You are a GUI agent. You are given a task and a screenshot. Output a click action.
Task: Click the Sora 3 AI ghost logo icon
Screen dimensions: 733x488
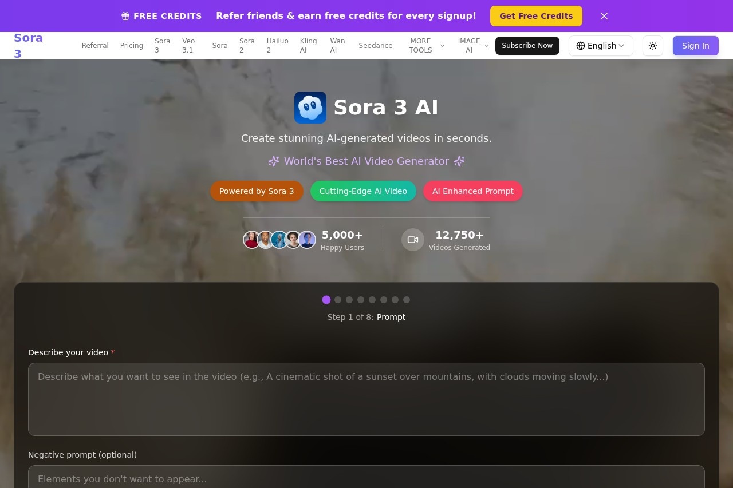point(310,107)
